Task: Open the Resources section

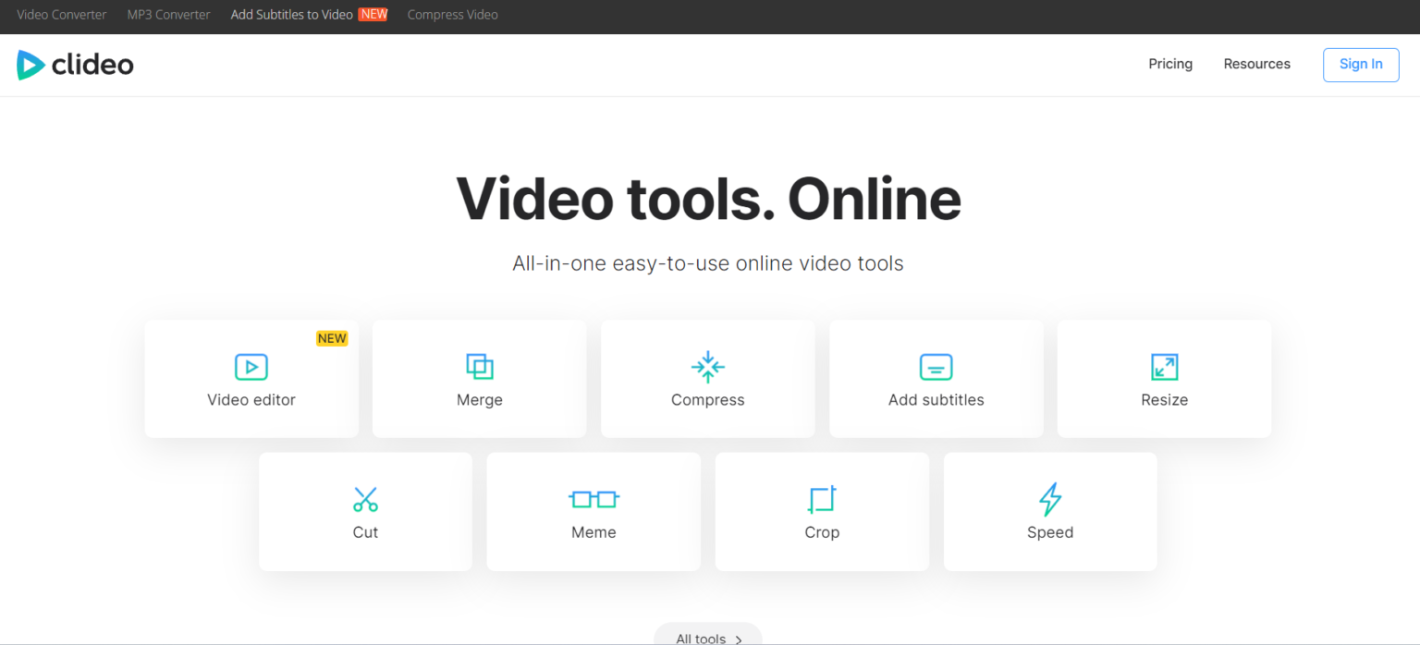Action: pos(1256,64)
